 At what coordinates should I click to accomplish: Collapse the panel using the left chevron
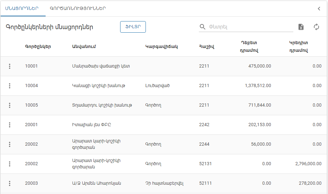(x=319, y=9)
